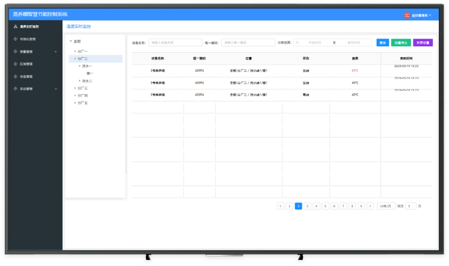Viewport: 449px width, 266px height.
Task: Expand the 系统管理 submenu arrow
Action: click(55, 89)
